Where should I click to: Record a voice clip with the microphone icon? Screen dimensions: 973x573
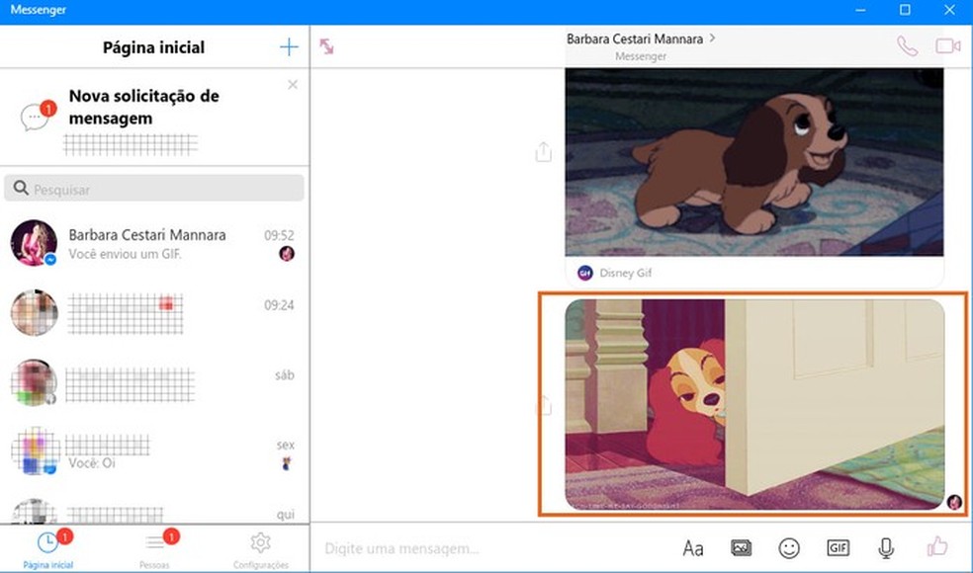(x=885, y=547)
